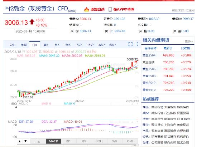The image size is (197, 147).
Task: Switch chart to 15分 interval
Action: coord(90,45)
